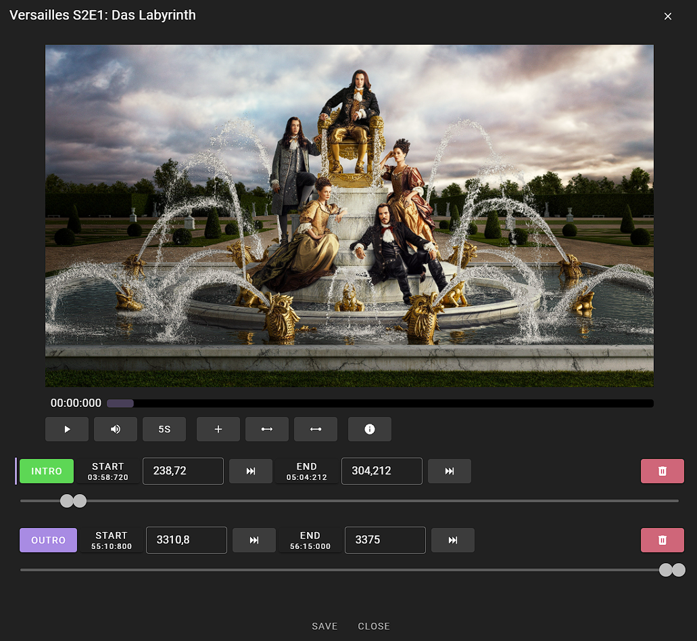Viewport: 697px width, 641px height.
Task: Click the Outro slider's left start handle
Action: pyautogui.click(x=665, y=570)
